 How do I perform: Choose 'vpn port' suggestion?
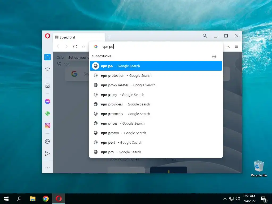(x=156, y=142)
